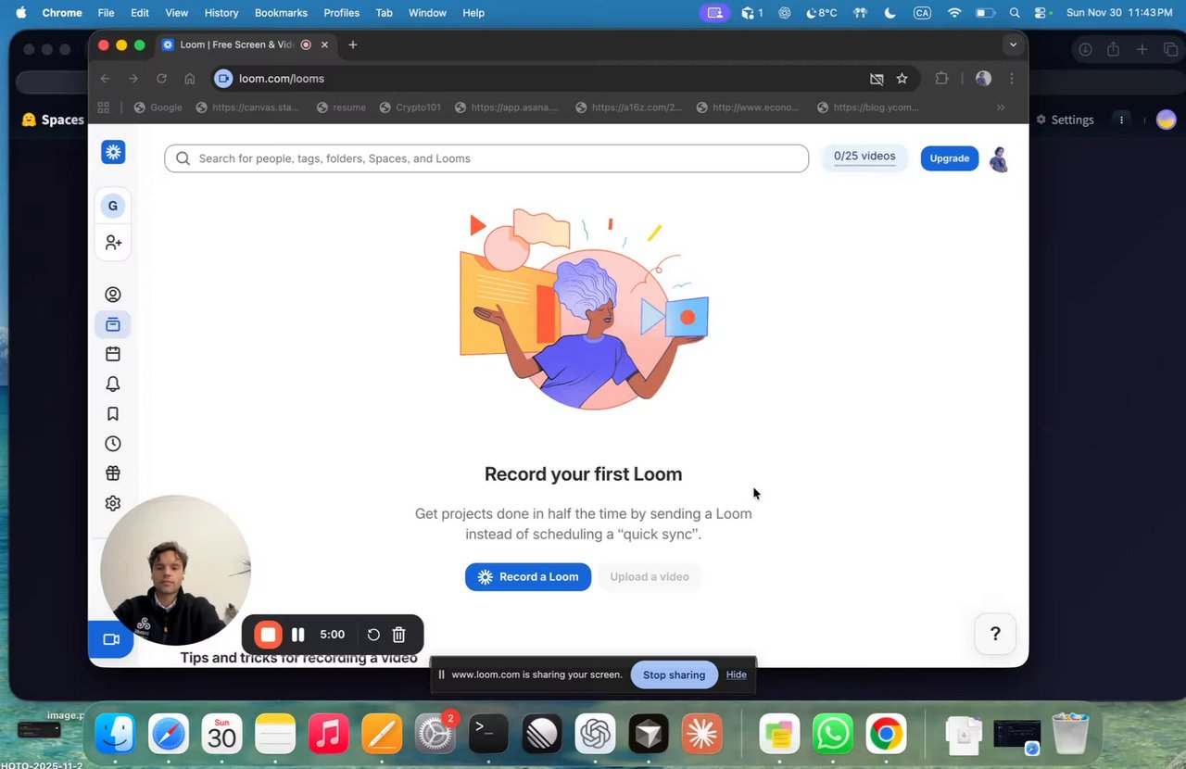Open the notifications bell icon
Image resolution: width=1186 pixels, height=769 pixels.
(113, 384)
